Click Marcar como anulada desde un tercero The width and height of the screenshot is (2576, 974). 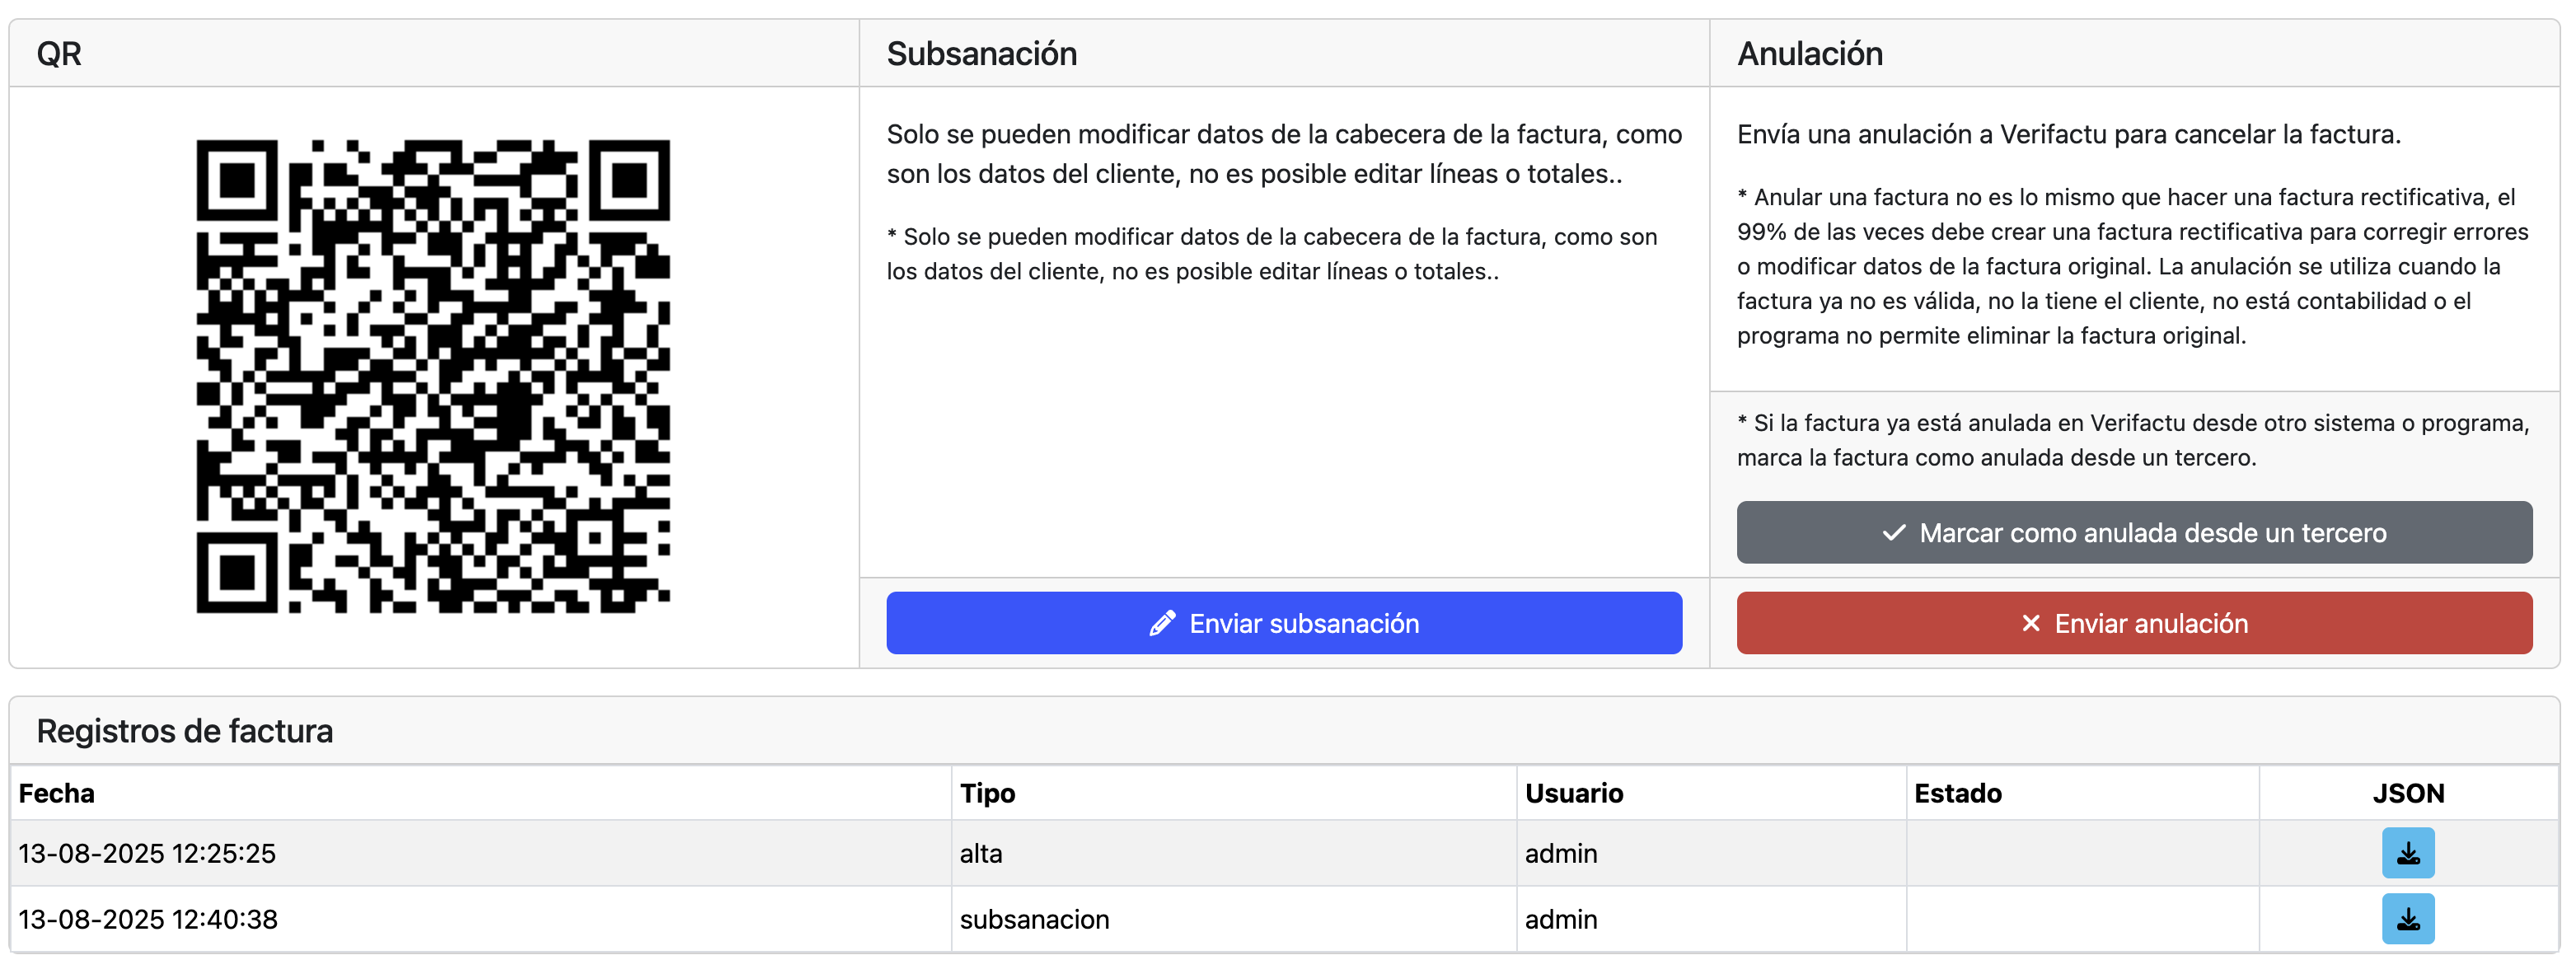2136,533
